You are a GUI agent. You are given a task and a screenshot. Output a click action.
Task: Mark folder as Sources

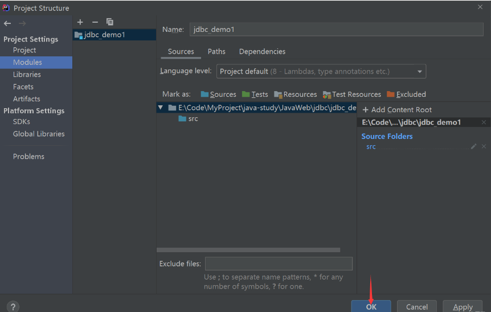218,95
